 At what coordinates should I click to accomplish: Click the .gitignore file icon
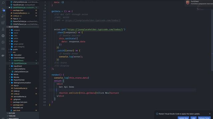[x=11, y=99]
